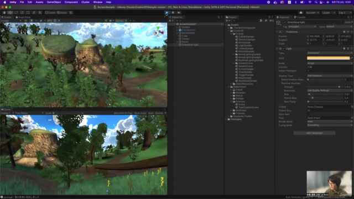Open the Window menu
Image resolution: width=354 pixels, height=199 pixels.
pos(97,2)
